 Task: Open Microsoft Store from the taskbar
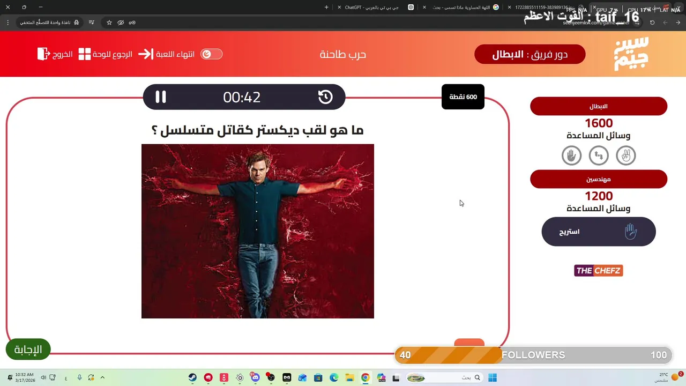(x=318, y=378)
